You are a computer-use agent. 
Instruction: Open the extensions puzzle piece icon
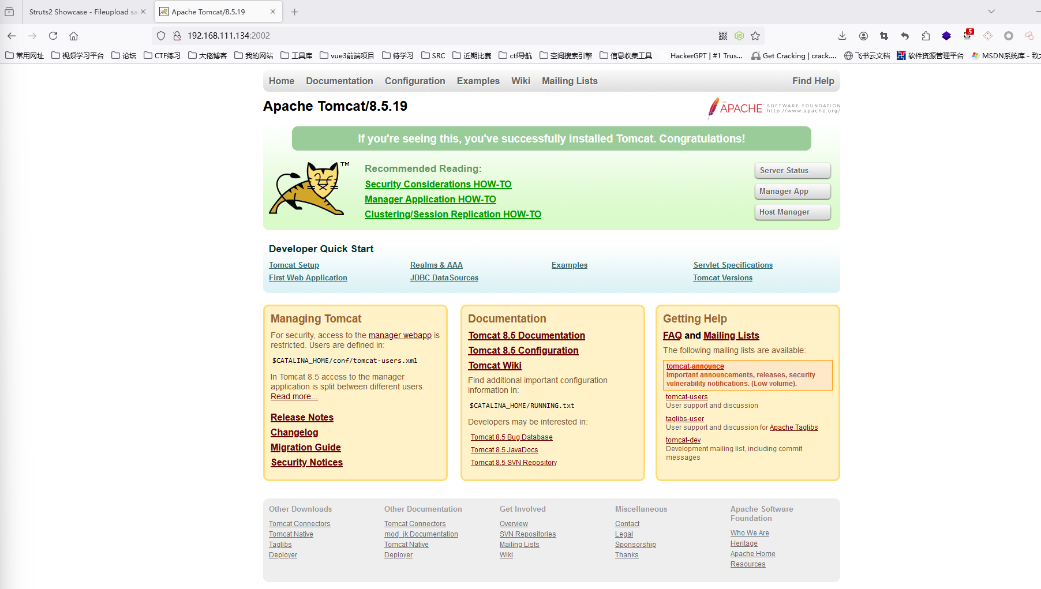926,36
